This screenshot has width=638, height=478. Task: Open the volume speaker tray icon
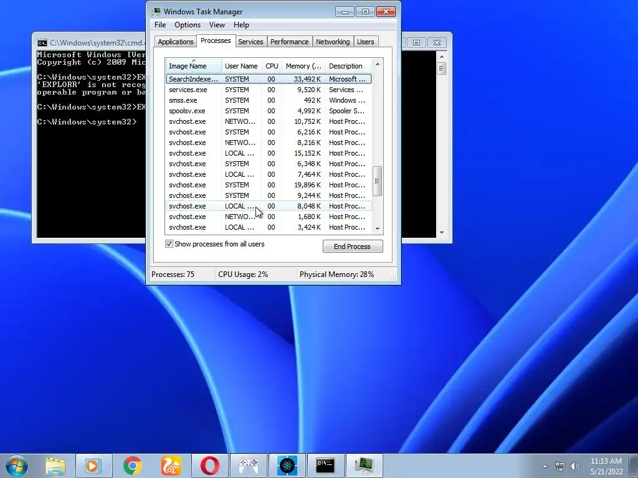[575, 466]
